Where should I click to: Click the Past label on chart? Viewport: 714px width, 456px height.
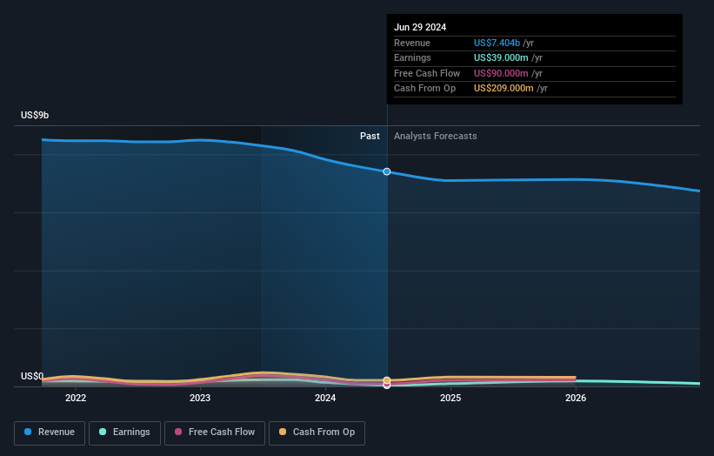pos(370,137)
